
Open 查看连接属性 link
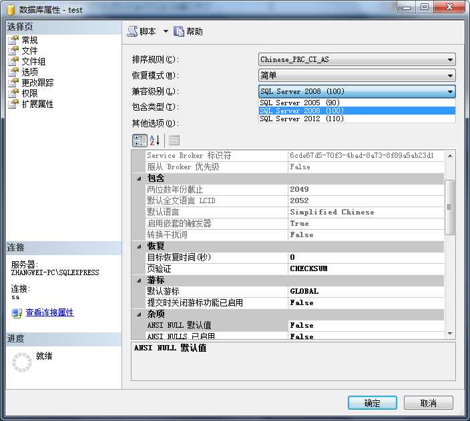pos(50,312)
